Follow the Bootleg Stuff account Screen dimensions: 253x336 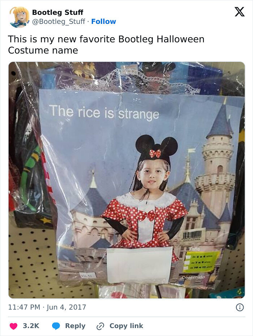click(x=103, y=21)
